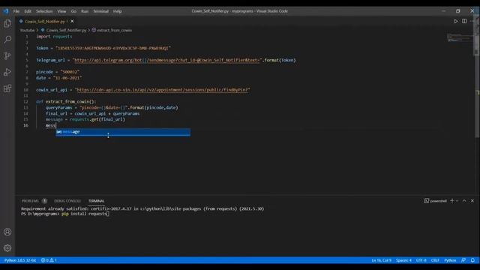480x270 pixels.
Task: Click the feedback icon in status bar
Action: pos(463,260)
